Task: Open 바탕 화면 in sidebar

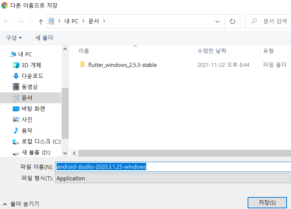Action: click(34, 109)
